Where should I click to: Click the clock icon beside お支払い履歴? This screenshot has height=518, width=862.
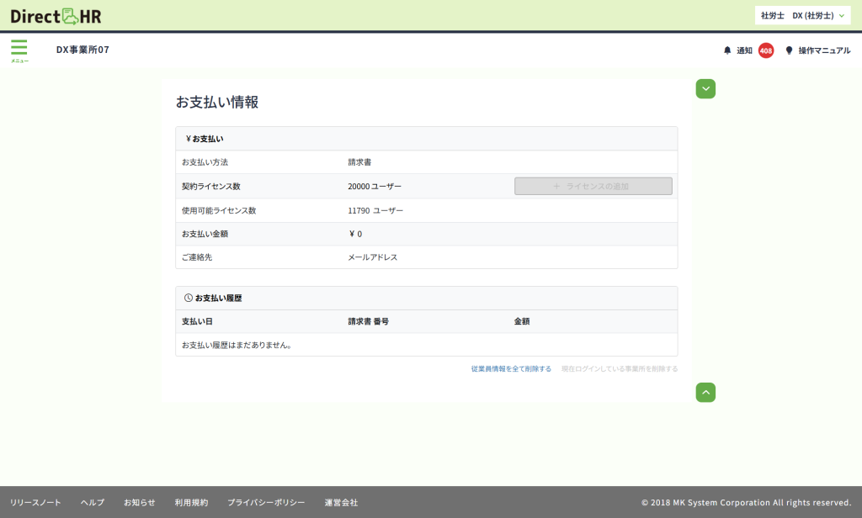(x=188, y=298)
